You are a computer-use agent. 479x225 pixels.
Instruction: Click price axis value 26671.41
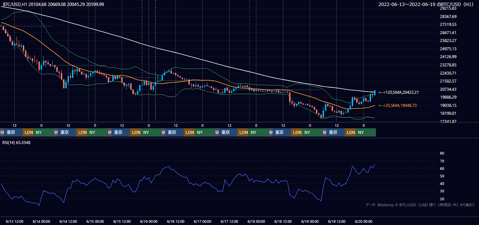pyautogui.click(x=448, y=33)
